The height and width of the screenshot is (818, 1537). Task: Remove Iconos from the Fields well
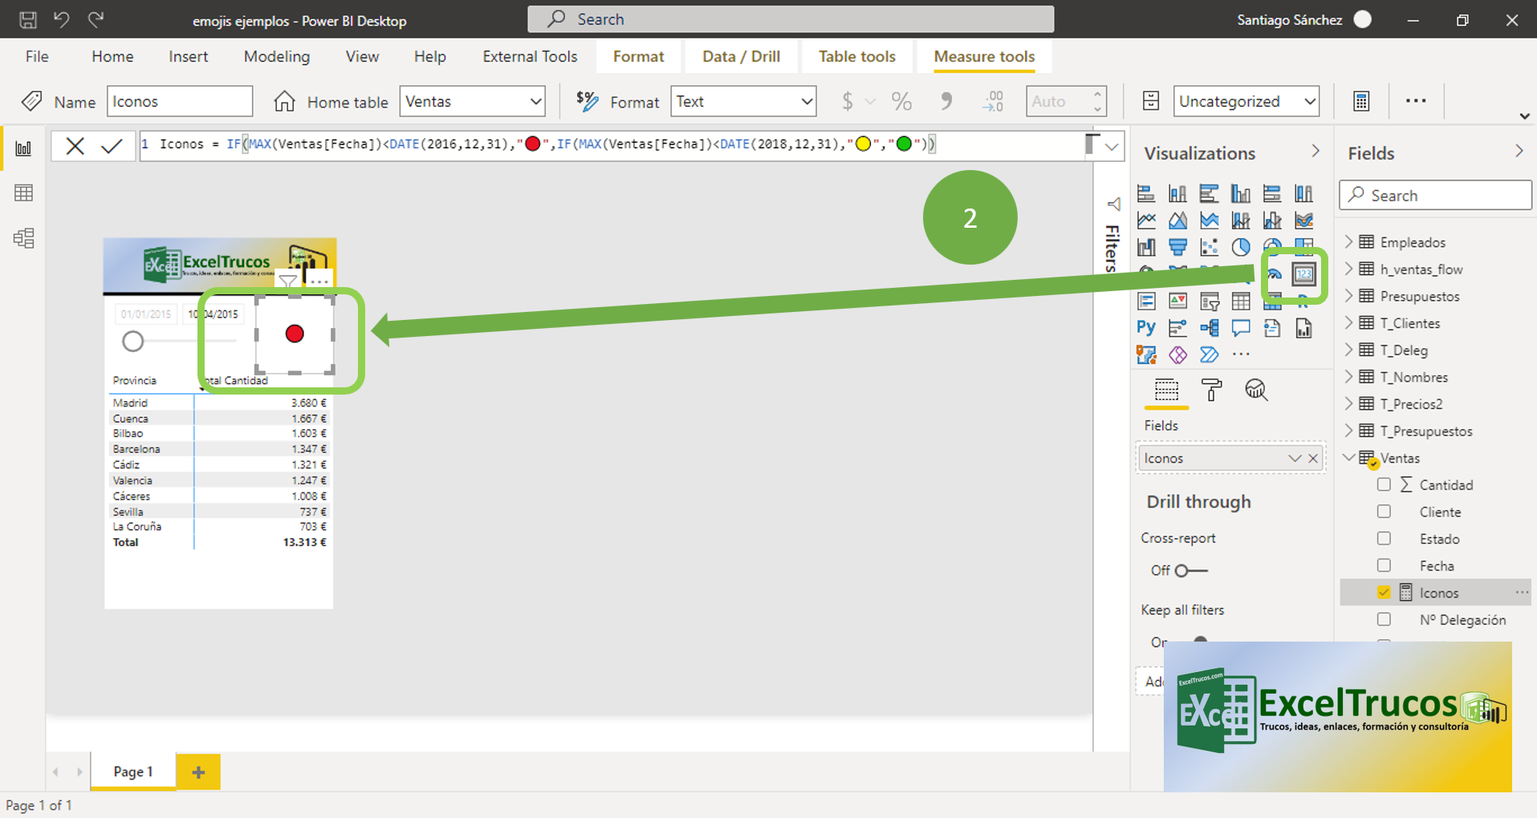pyautogui.click(x=1313, y=459)
